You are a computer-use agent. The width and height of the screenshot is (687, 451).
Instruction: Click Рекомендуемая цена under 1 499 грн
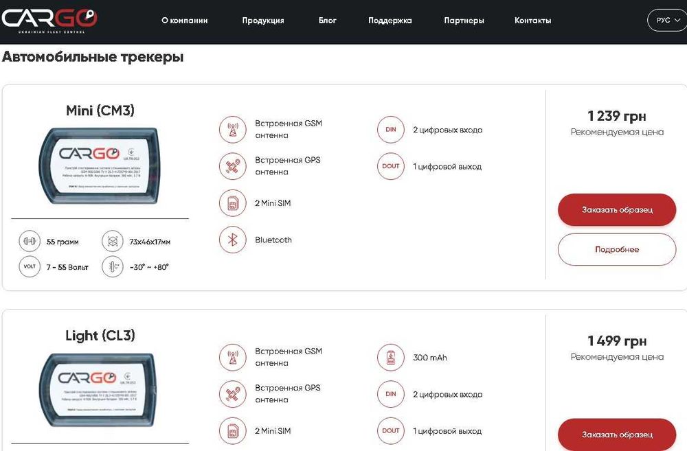pos(617,357)
